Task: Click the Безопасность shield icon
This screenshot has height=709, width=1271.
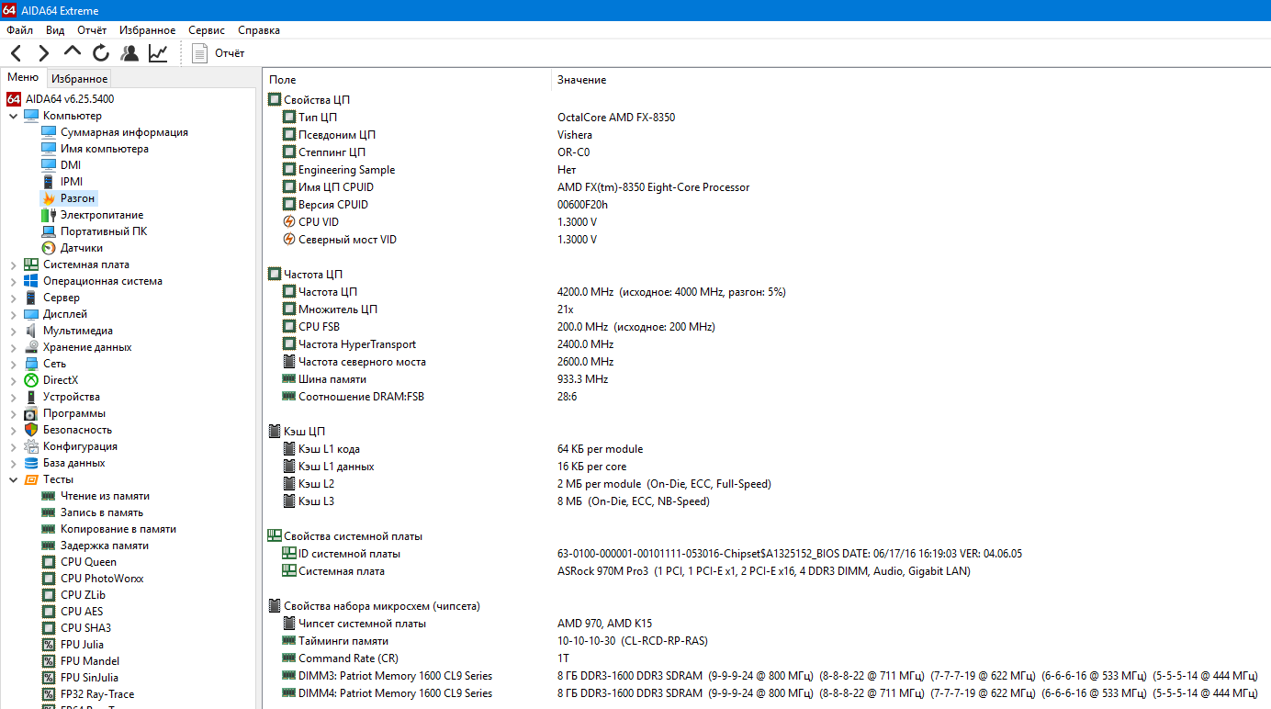Action: (31, 430)
